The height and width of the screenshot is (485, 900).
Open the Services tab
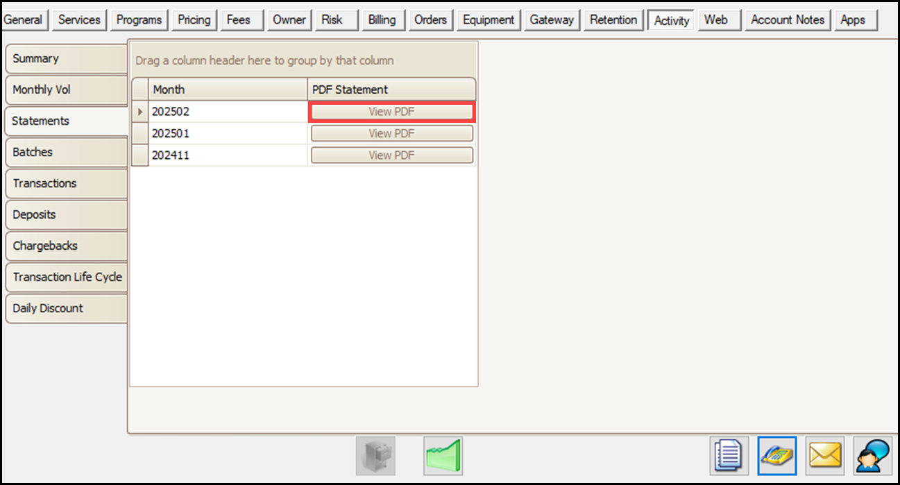[x=79, y=20]
